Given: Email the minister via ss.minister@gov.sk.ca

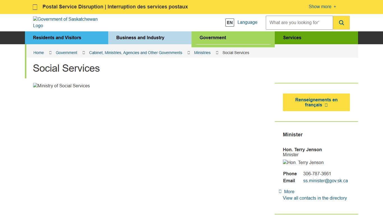Looking at the screenshot, I should pos(325,181).
